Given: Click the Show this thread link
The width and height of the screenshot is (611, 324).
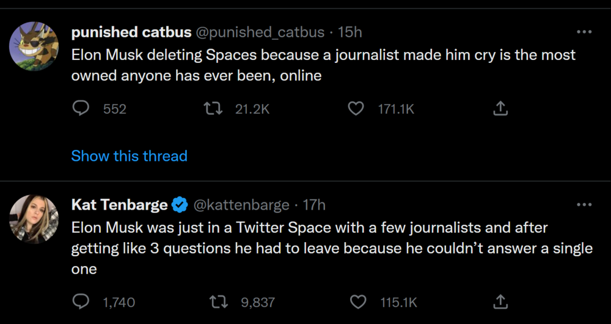Looking at the screenshot, I should [x=129, y=156].
